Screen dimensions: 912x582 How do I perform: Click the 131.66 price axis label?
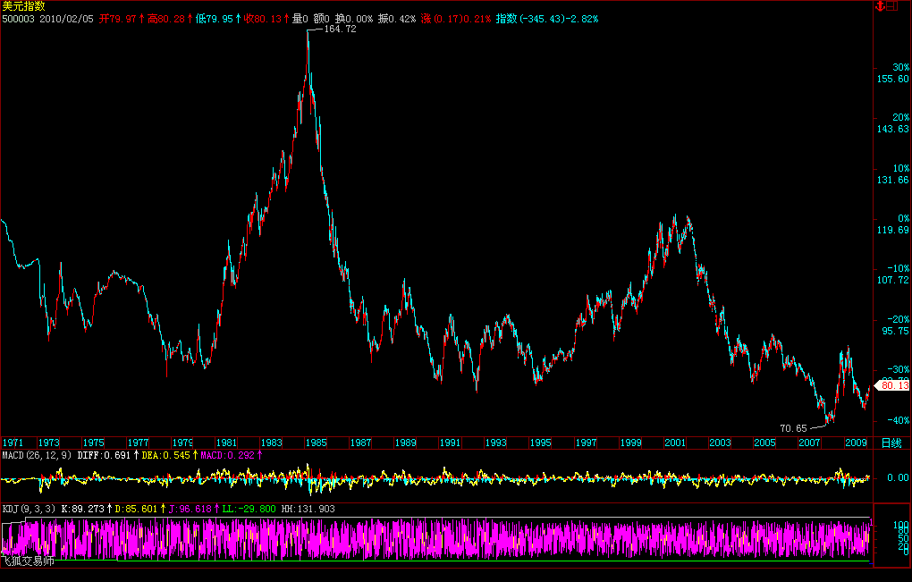click(893, 181)
